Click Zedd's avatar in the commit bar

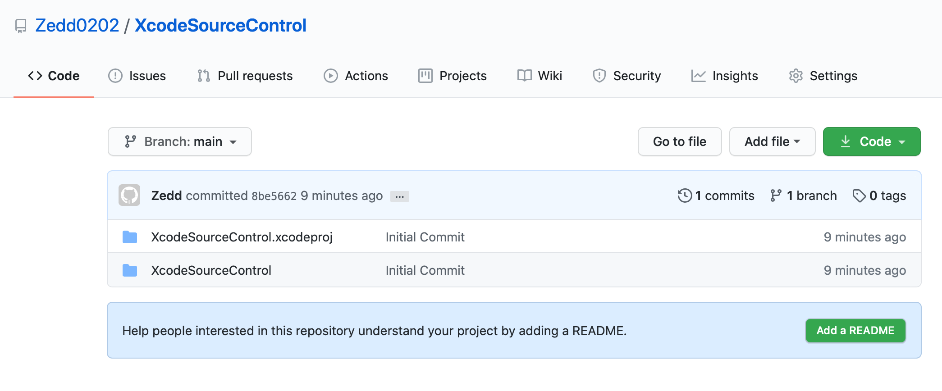click(x=129, y=195)
